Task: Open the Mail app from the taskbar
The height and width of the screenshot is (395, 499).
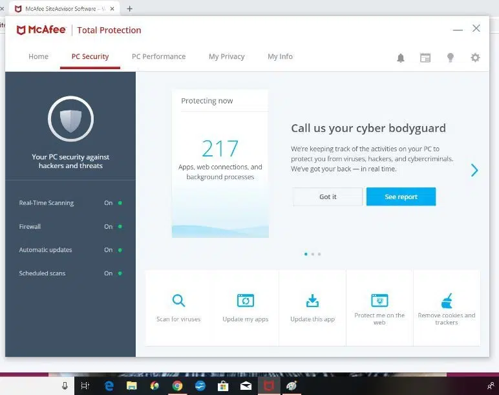Action: 246,386
